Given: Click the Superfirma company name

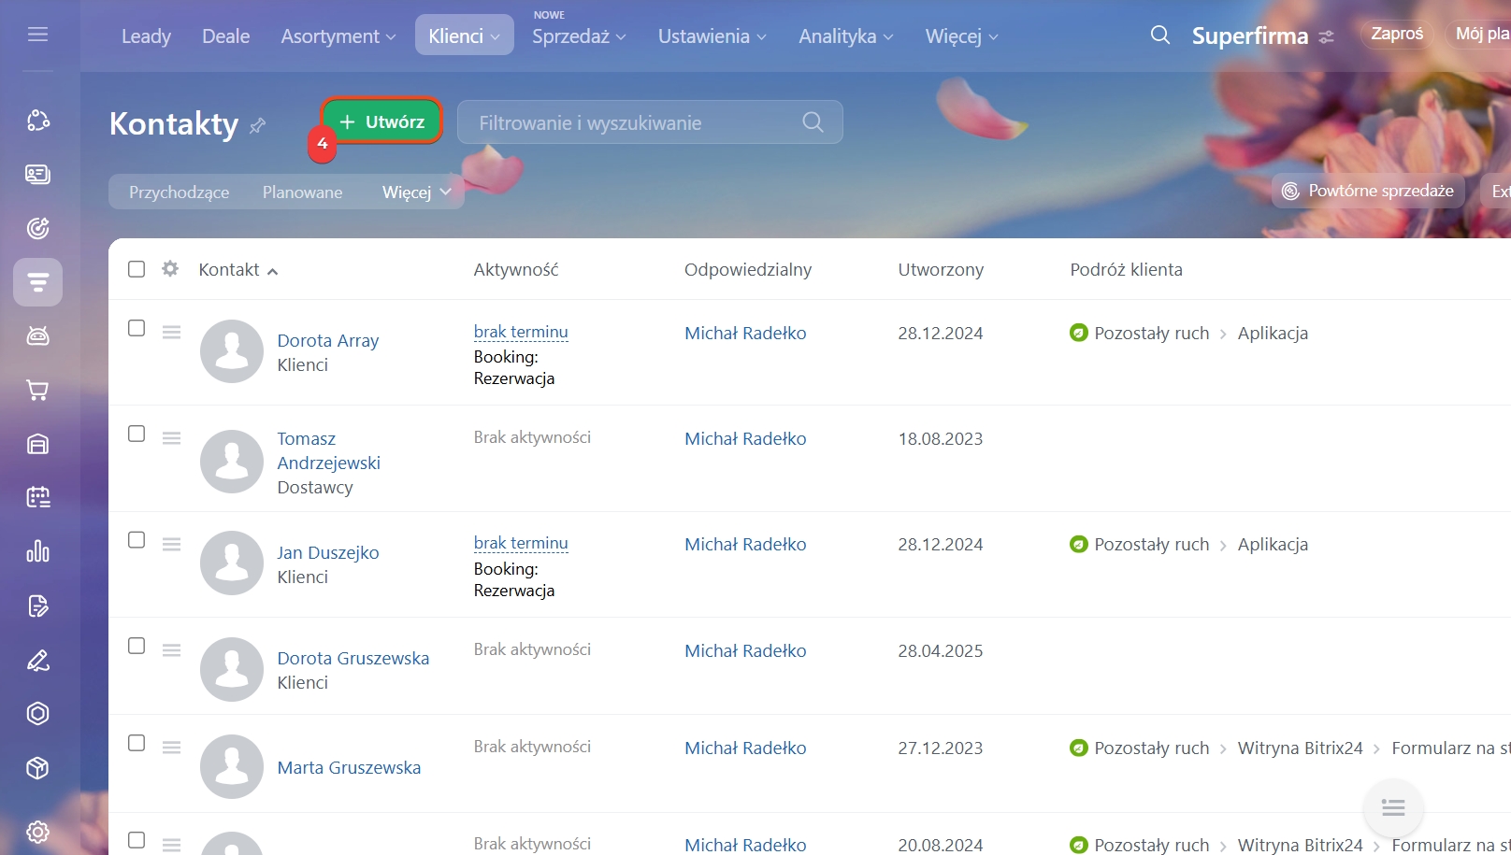Looking at the screenshot, I should pyautogui.click(x=1250, y=36).
